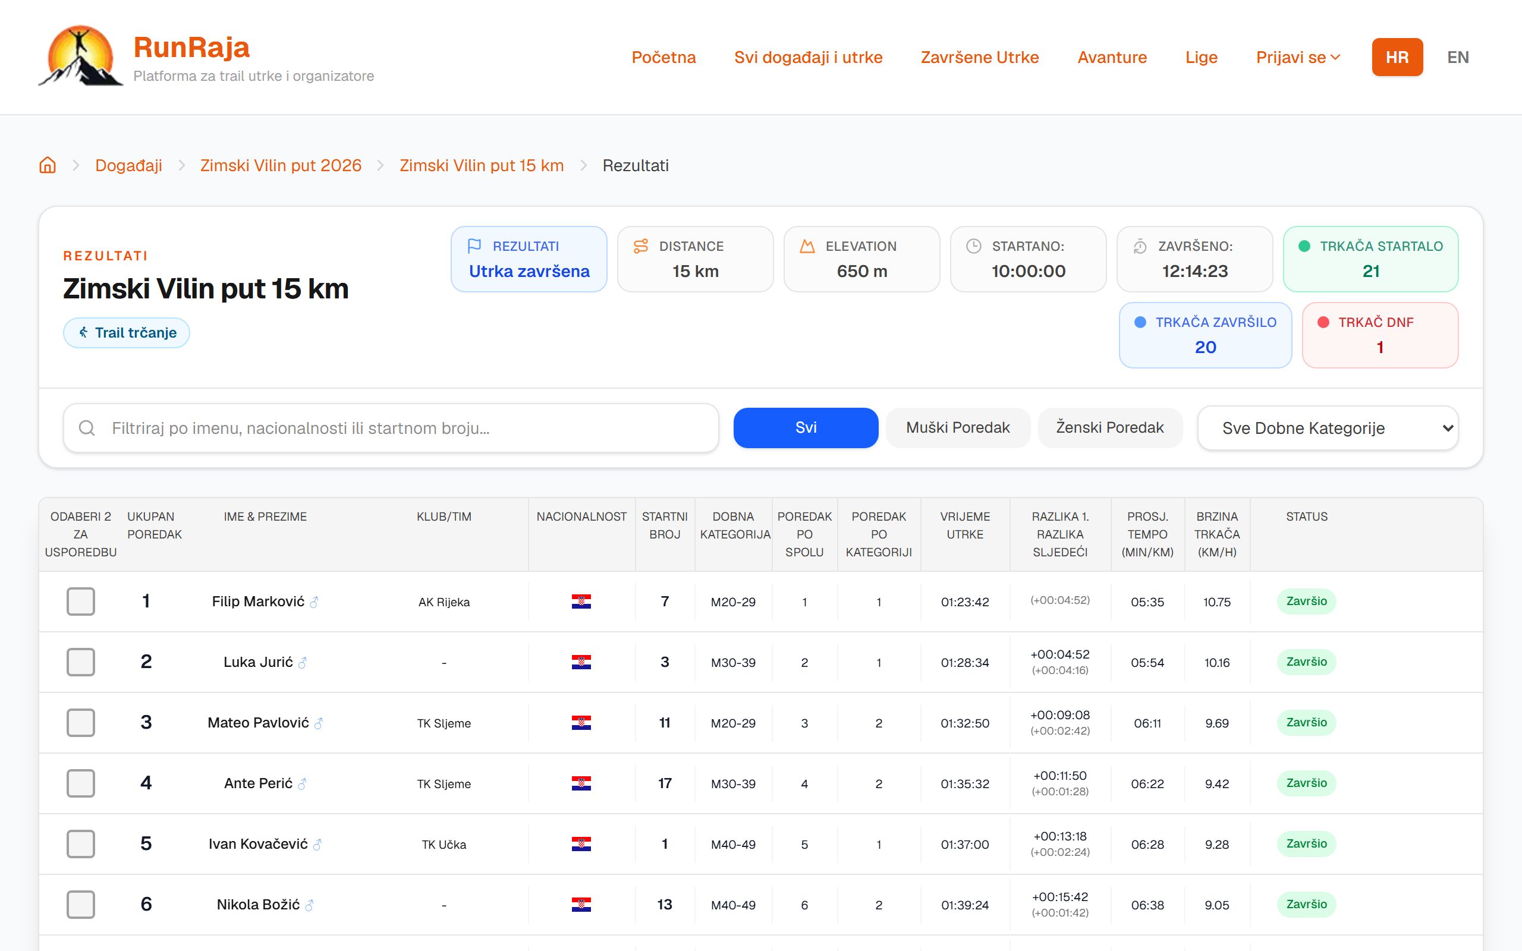Open the Sve Dobne Kategorije dropdown

[x=1328, y=428]
